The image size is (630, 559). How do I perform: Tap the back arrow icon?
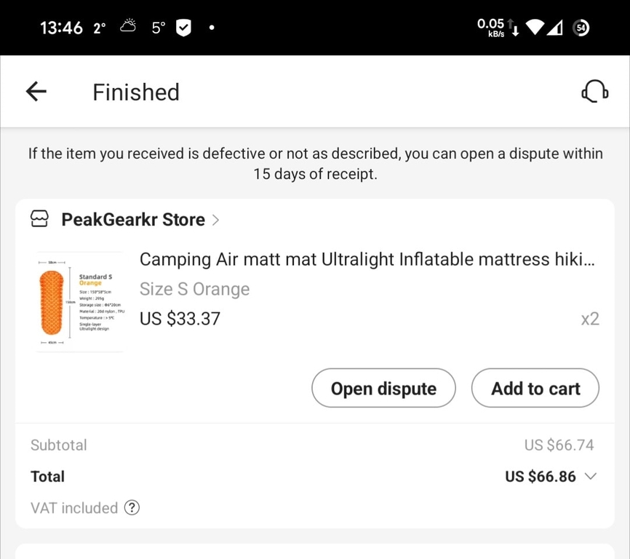tap(36, 92)
